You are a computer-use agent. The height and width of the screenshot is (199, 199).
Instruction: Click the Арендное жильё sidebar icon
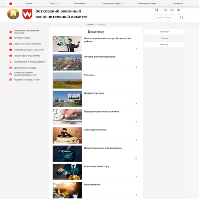click(10, 38)
